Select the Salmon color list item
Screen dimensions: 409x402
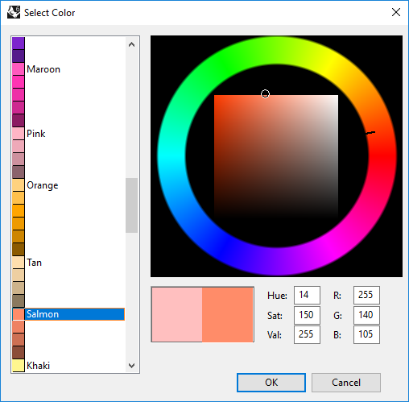[x=68, y=314]
